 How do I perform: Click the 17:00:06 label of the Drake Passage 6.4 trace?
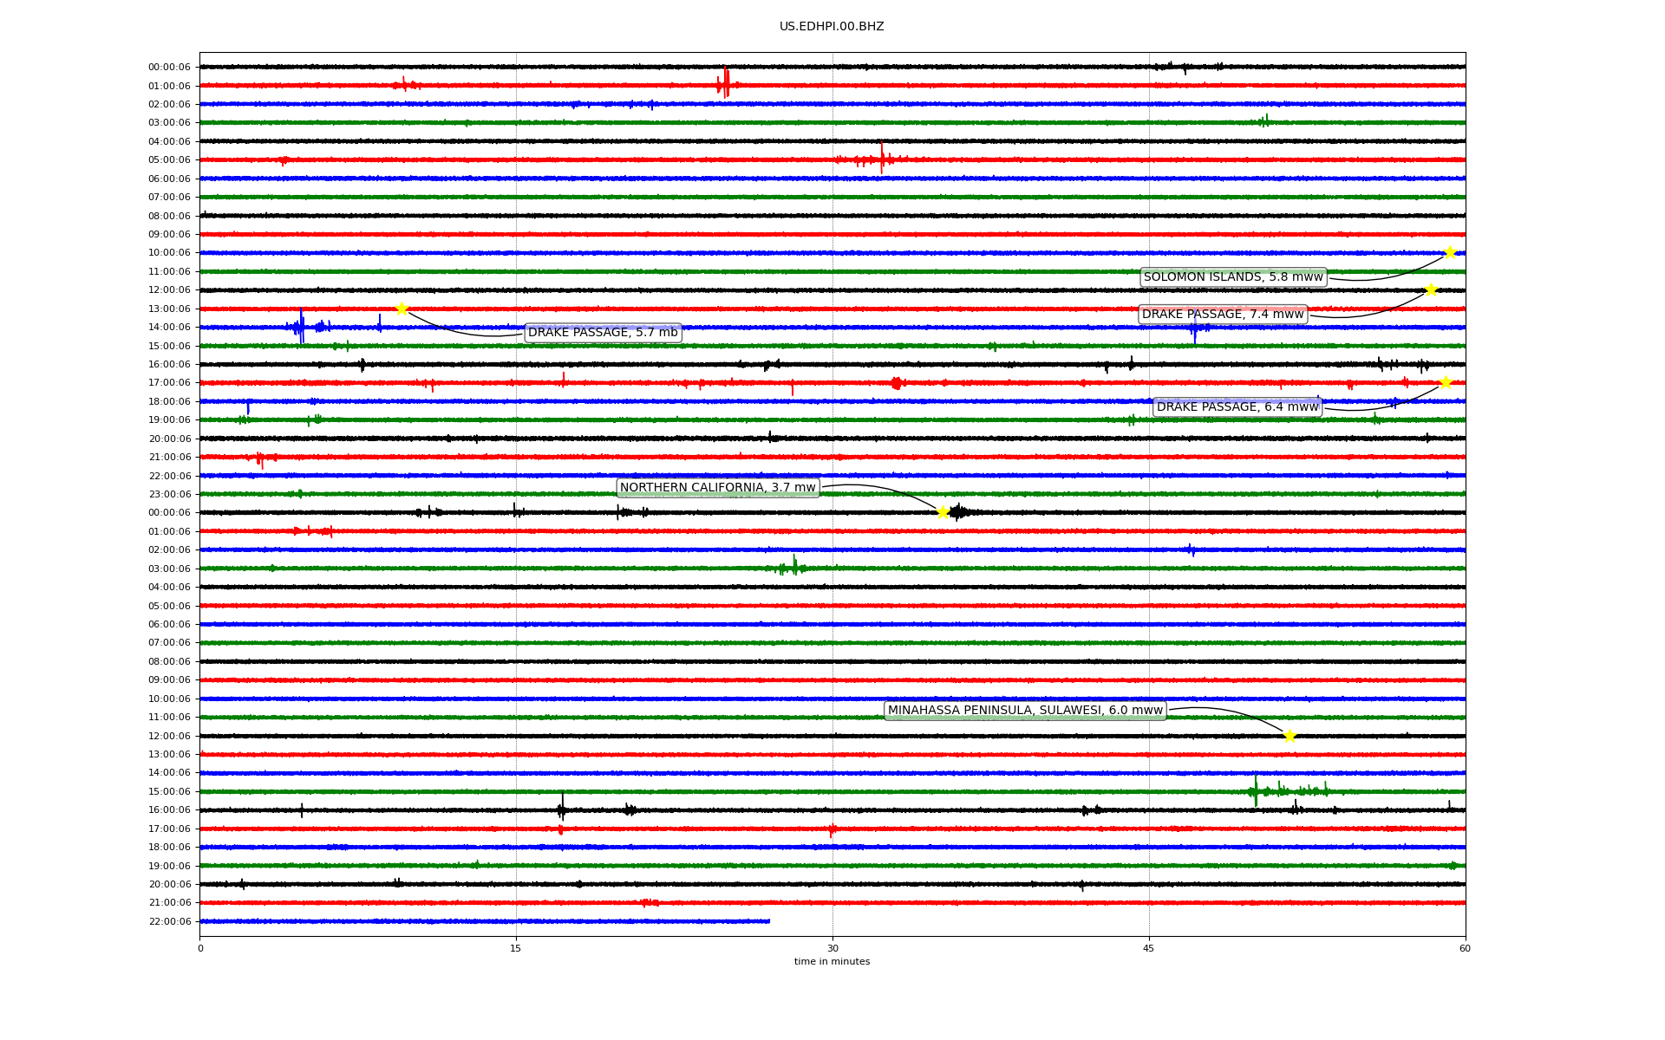169,383
